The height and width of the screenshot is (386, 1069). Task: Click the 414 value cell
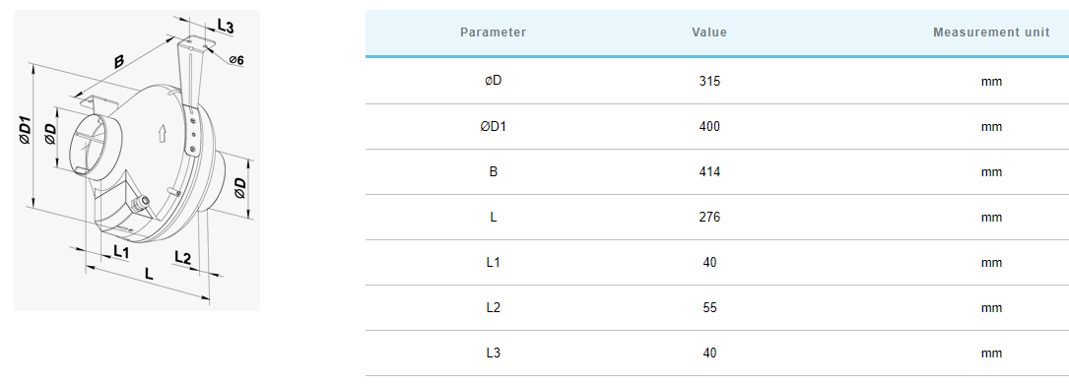tap(709, 171)
